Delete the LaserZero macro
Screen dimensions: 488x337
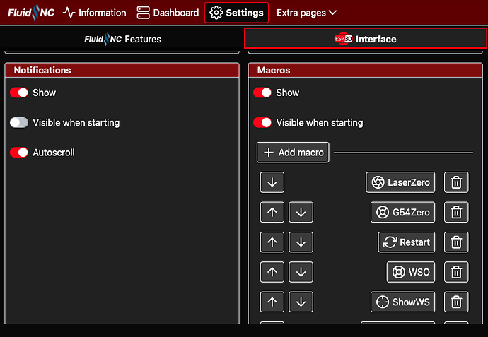click(x=456, y=182)
